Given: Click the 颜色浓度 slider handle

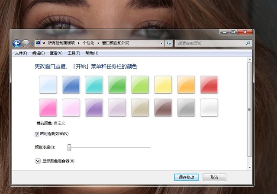Looking at the screenshot, I should 69,147.
